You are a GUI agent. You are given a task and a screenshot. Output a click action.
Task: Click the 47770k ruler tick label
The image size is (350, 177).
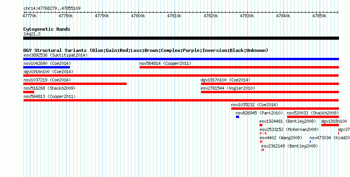30,16
